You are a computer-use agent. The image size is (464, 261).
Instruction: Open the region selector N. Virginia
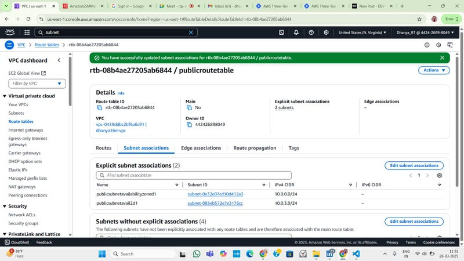click(x=362, y=32)
